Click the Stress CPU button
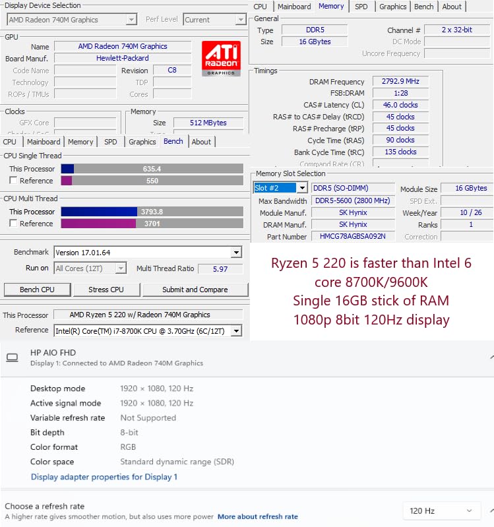The image size is (494, 527). pyautogui.click(x=106, y=290)
